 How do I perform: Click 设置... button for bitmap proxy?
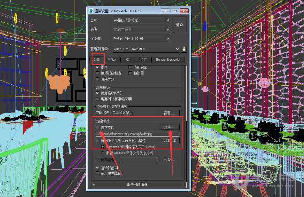coord(169,113)
